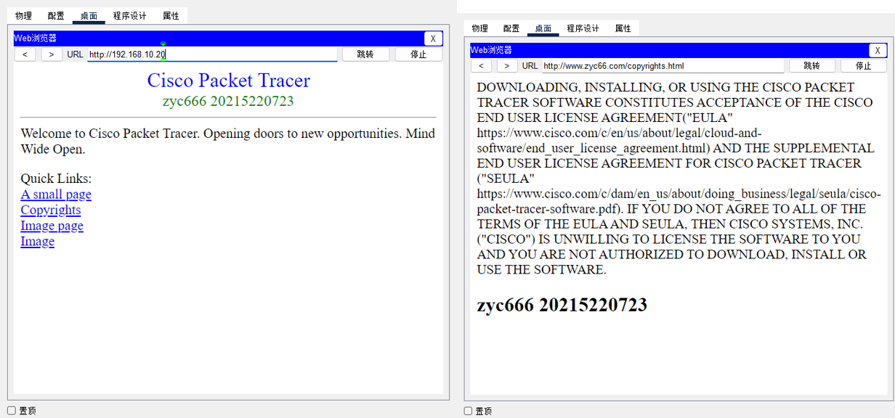
Task: Click 跳转 button in left browser
Action: pyautogui.click(x=365, y=54)
